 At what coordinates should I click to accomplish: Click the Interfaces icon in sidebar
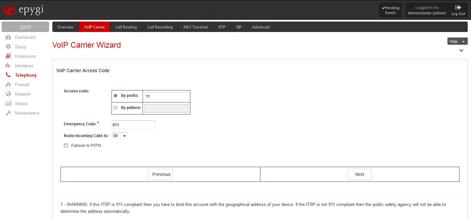pos(9,66)
